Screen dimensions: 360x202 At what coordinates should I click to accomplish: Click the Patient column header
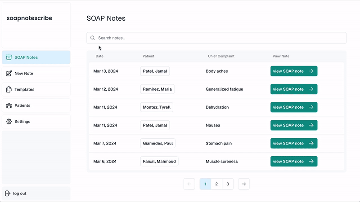(148, 56)
